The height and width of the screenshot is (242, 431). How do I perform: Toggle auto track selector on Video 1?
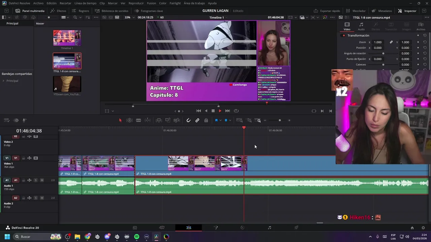[29, 158]
